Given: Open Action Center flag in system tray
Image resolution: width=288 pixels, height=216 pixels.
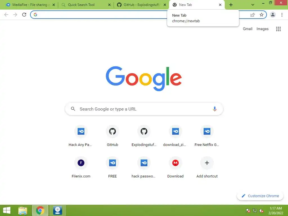Looking at the screenshot, I should (248, 210).
